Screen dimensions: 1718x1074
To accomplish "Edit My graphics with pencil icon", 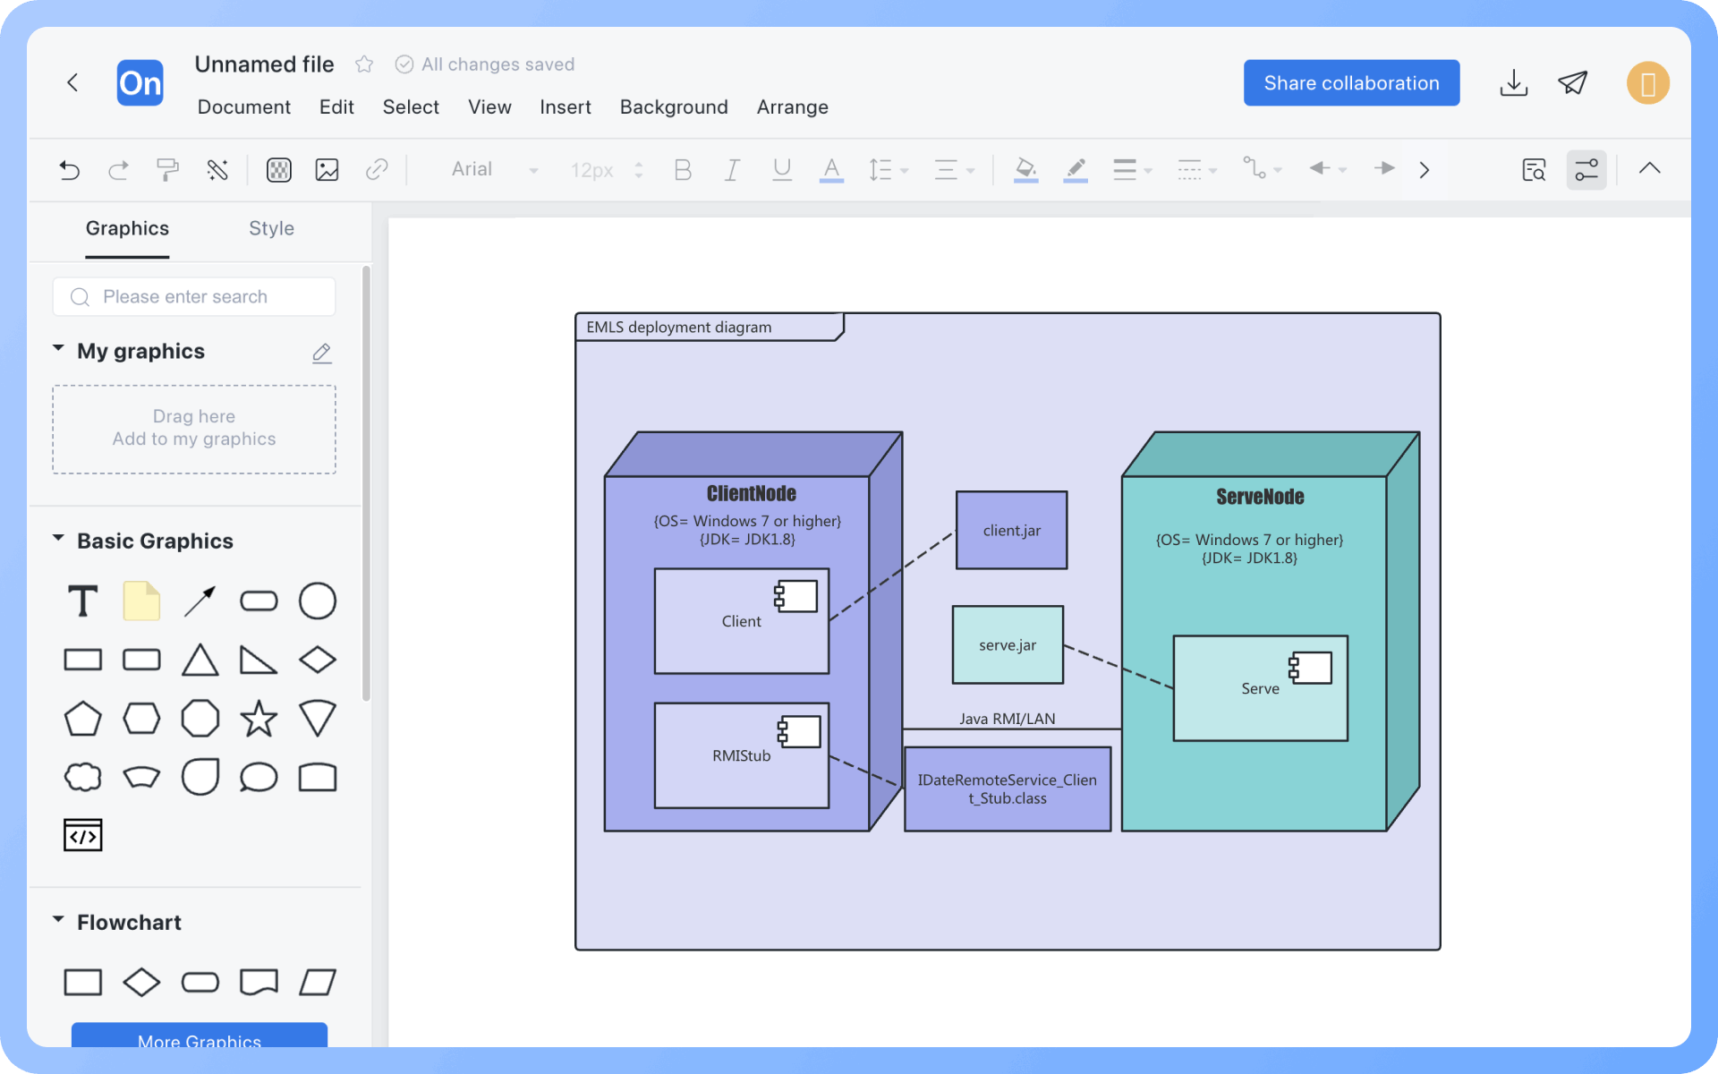I will 322,353.
